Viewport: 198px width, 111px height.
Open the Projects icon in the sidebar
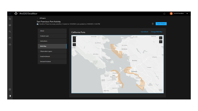coord(10,25)
